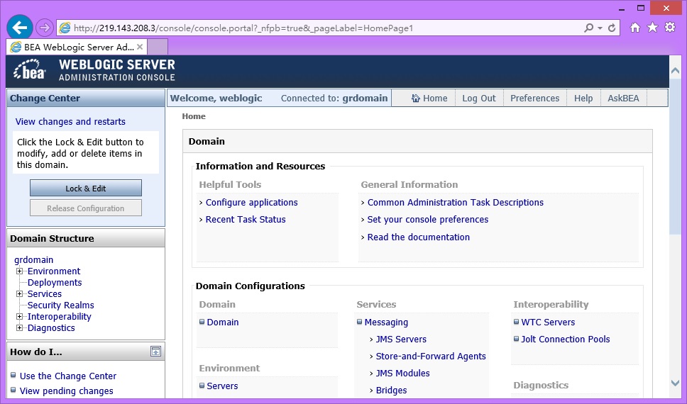Open Read the documentation link
This screenshot has width=687, height=404.
419,237
